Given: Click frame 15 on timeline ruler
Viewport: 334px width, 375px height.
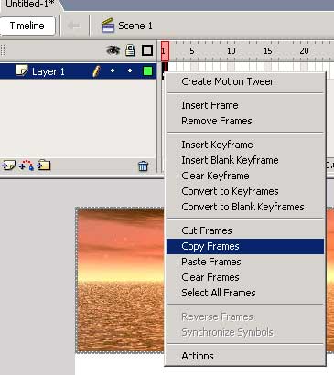Looking at the screenshot, I should click(268, 51).
